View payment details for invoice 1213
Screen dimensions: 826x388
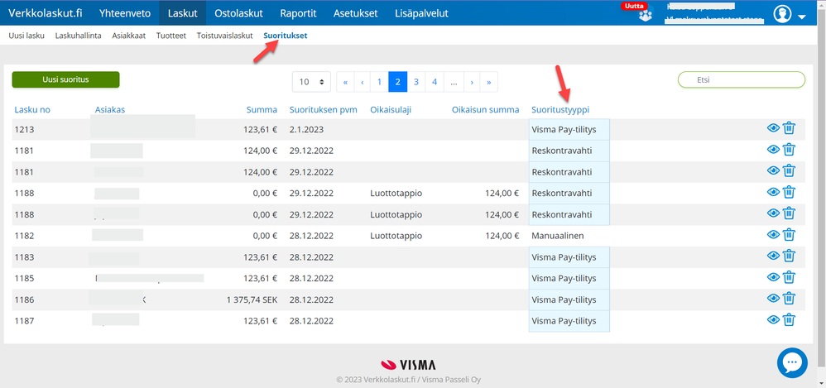pyautogui.click(x=773, y=128)
